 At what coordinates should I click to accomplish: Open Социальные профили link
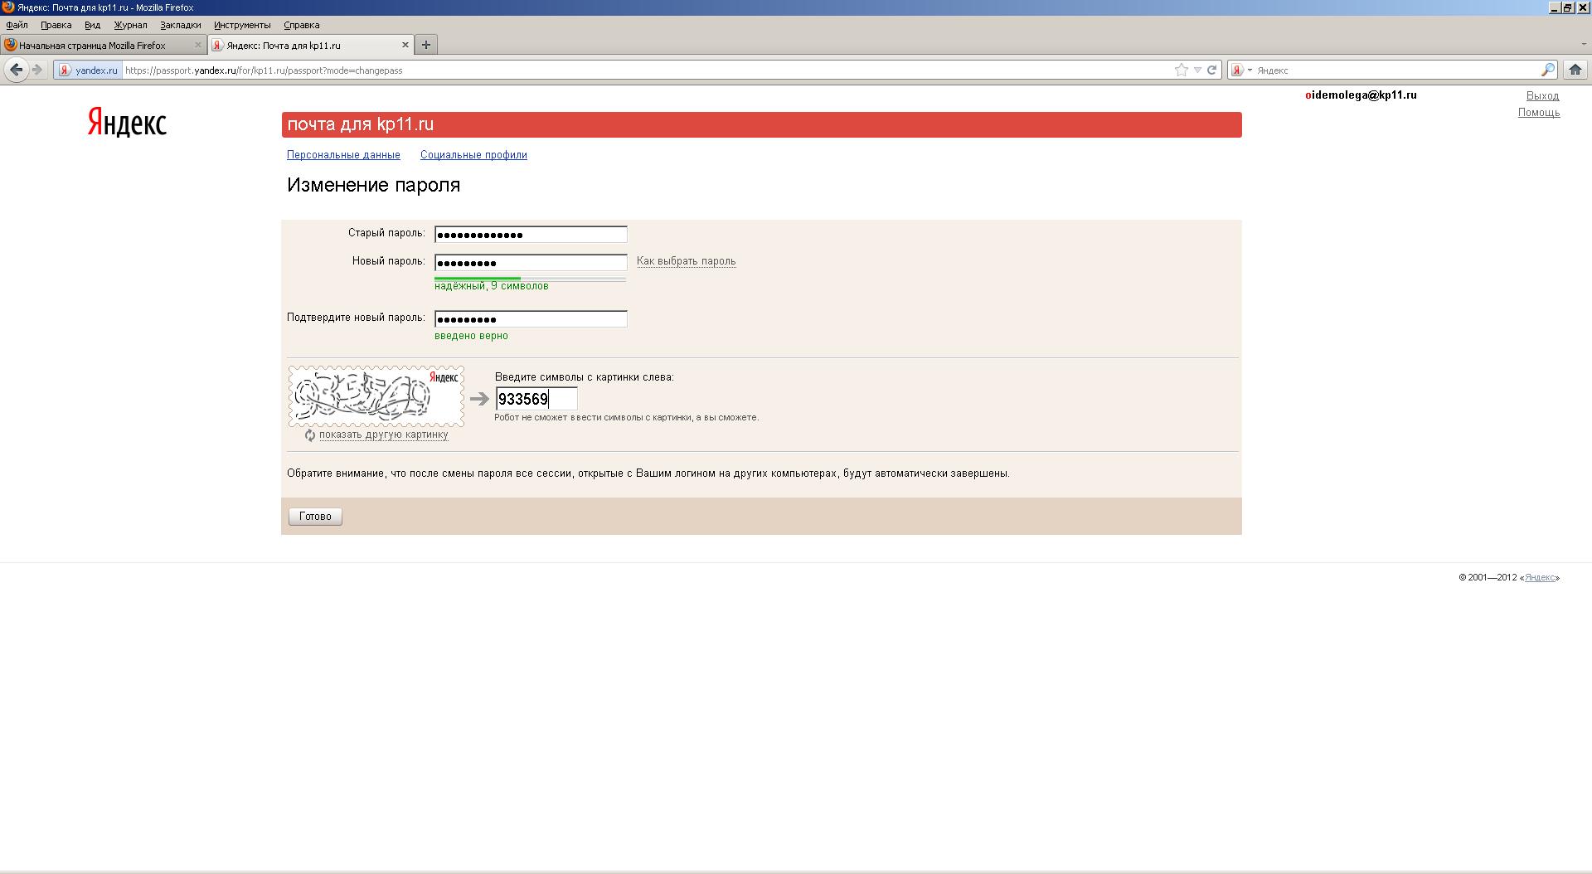(473, 155)
